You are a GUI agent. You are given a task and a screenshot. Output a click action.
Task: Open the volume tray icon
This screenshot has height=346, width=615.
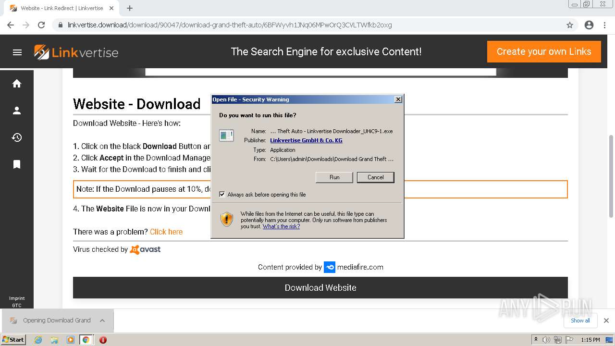click(546, 340)
